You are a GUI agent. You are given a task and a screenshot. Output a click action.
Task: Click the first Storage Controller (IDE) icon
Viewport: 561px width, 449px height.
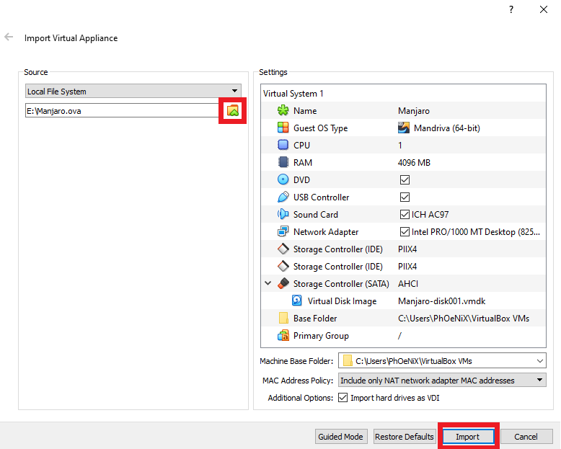283,249
